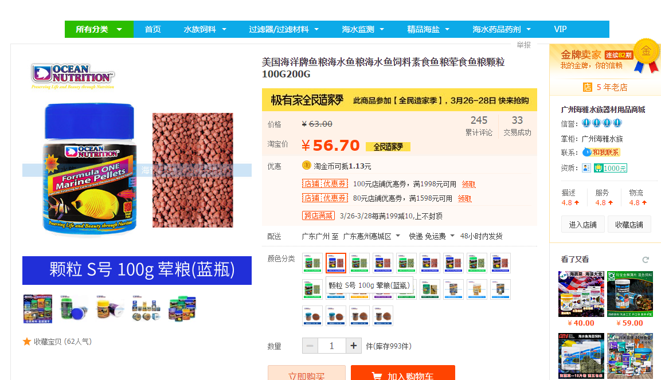661x380 pixels.
Task: Click the 进入店铺 enter shop button
Action: 582,225
